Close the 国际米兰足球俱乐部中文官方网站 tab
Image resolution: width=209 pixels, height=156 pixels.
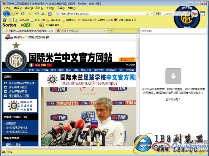click(52, 31)
